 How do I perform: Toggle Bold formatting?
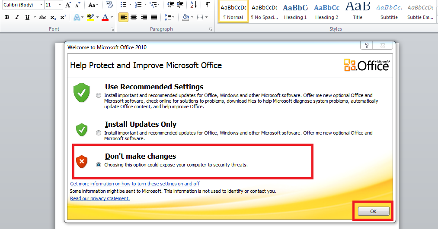(x=7, y=17)
